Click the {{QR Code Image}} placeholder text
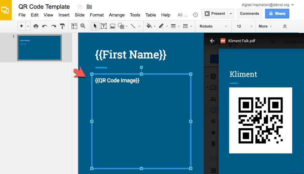Screen dimensions: 304x174 (x=117, y=80)
